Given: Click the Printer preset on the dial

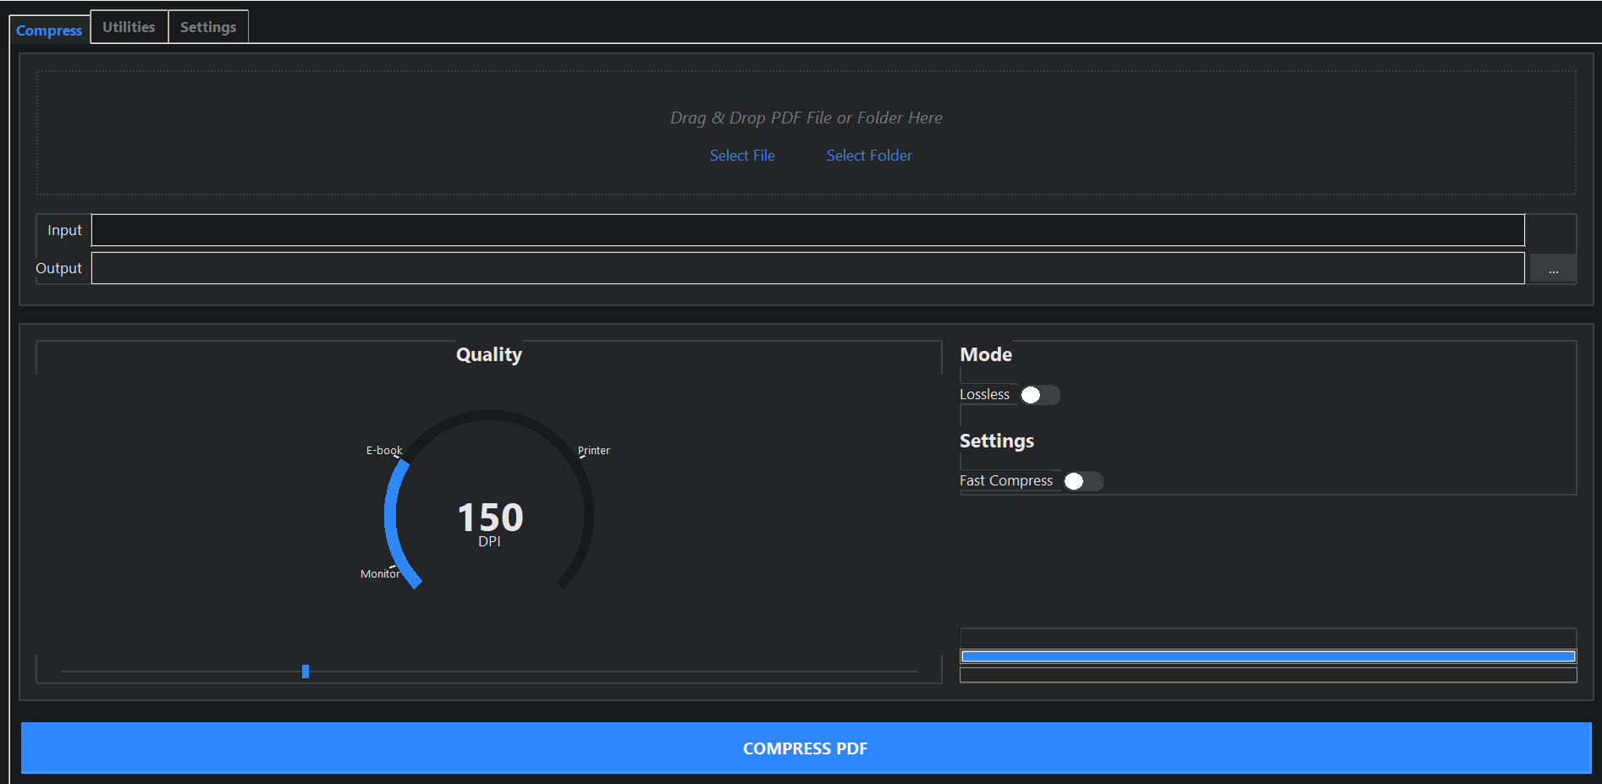Looking at the screenshot, I should [x=594, y=451].
